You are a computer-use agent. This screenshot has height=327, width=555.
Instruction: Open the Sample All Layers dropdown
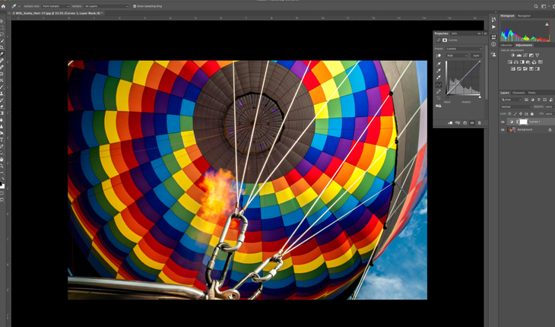[x=106, y=6]
